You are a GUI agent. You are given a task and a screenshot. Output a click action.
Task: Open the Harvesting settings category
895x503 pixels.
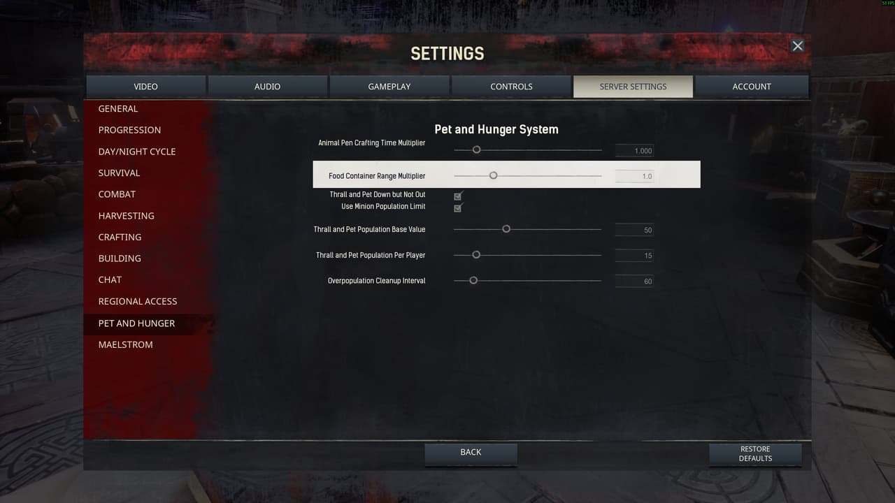[x=126, y=216]
